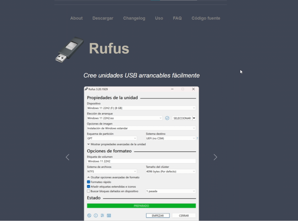Show the Rufus log icon
The height and width of the screenshot is (221, 298).
(x=109, y=215)
